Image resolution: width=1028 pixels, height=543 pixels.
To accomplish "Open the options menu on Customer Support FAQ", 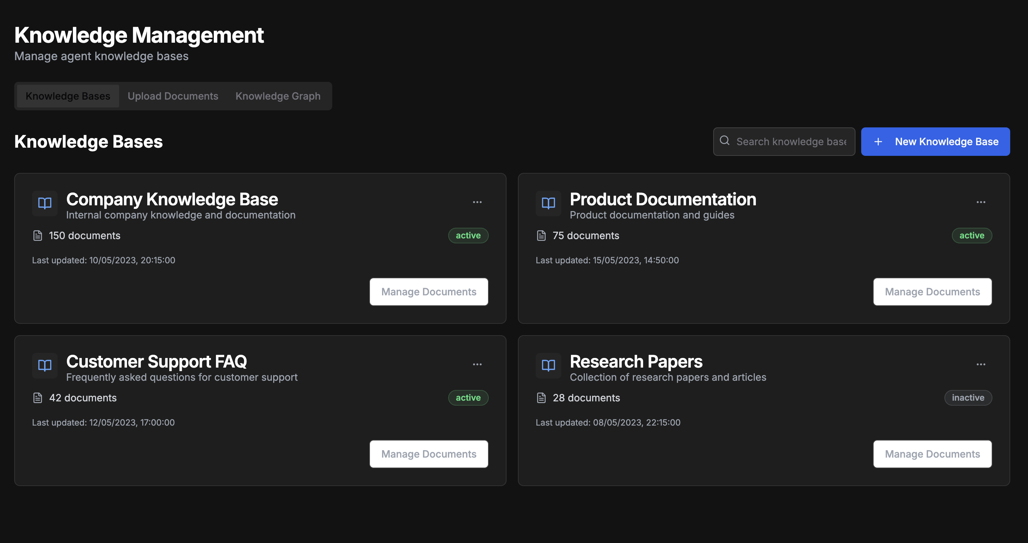I will pos(477,364).
